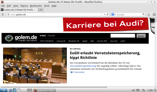Click the horizontal page scrollbar
Viewport: 157px width, 92px height.
(54, 87)
